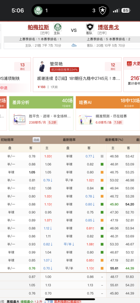Tap the battery indicator showing 85
This screenshot has width=140, height=303.
pyautogui.click(x=126, y=10)
